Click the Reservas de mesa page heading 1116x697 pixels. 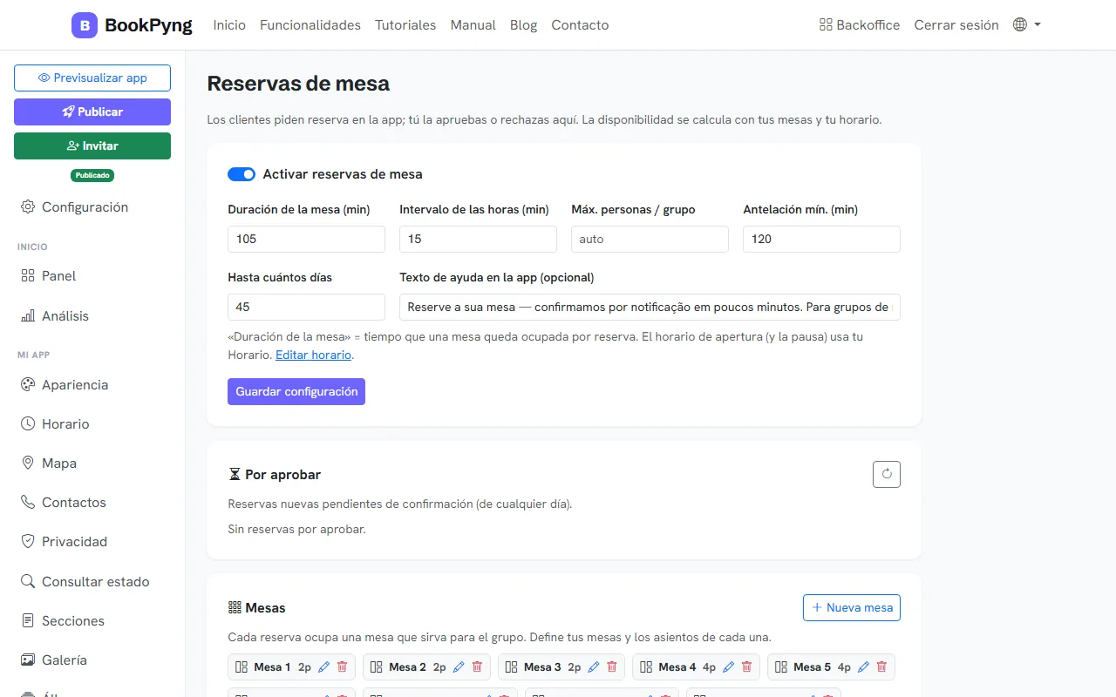[298, 84]
